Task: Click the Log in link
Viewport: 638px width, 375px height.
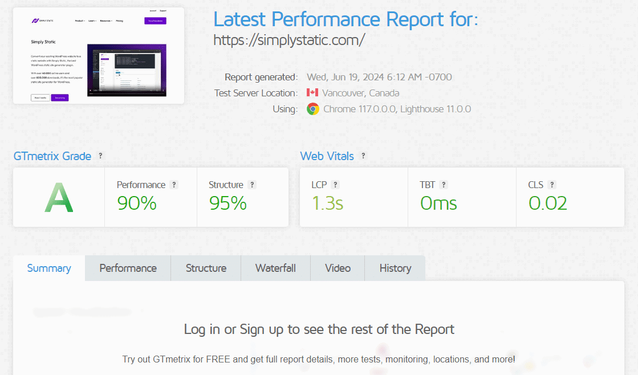Action: pos(202,329)
